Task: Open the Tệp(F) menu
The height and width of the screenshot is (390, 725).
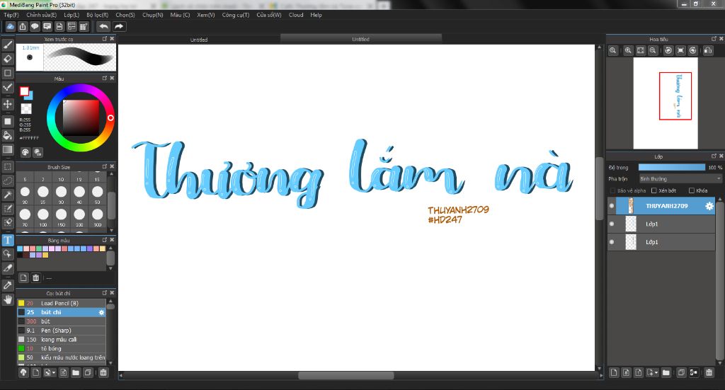Action: coord(11,15)
